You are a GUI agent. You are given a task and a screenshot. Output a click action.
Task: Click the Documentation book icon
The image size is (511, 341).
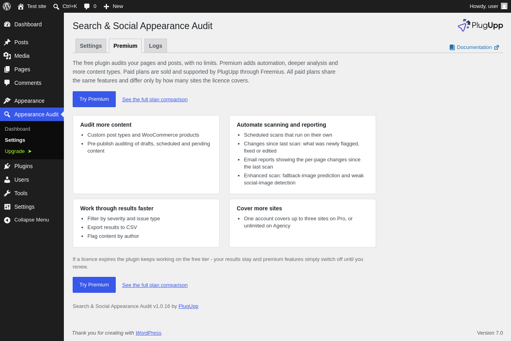[452, 47]
